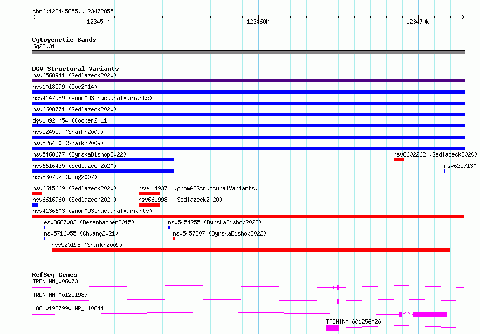Select the blue bar under nsv5468677

[102, 160]
